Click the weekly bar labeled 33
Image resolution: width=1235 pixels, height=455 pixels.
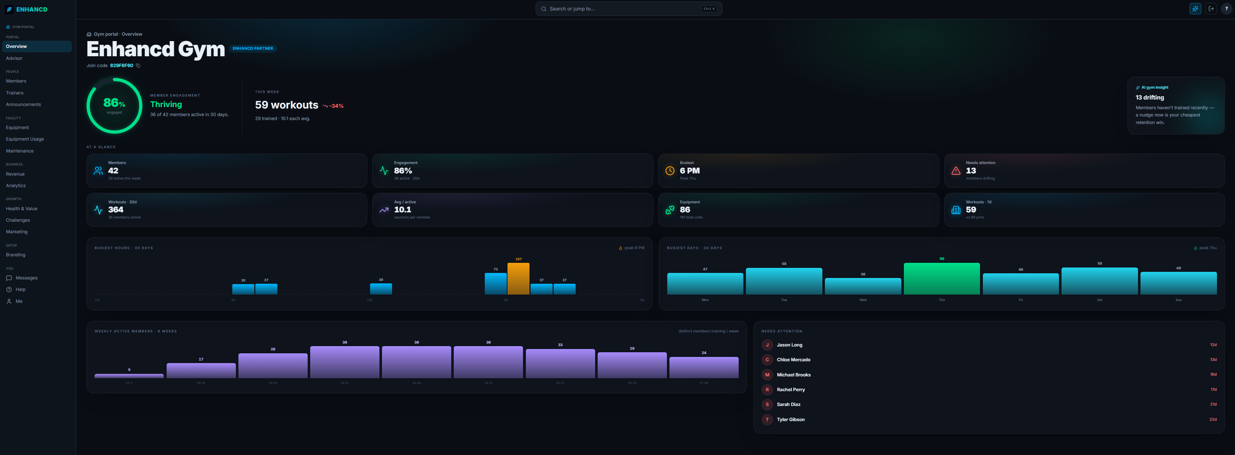560,363
